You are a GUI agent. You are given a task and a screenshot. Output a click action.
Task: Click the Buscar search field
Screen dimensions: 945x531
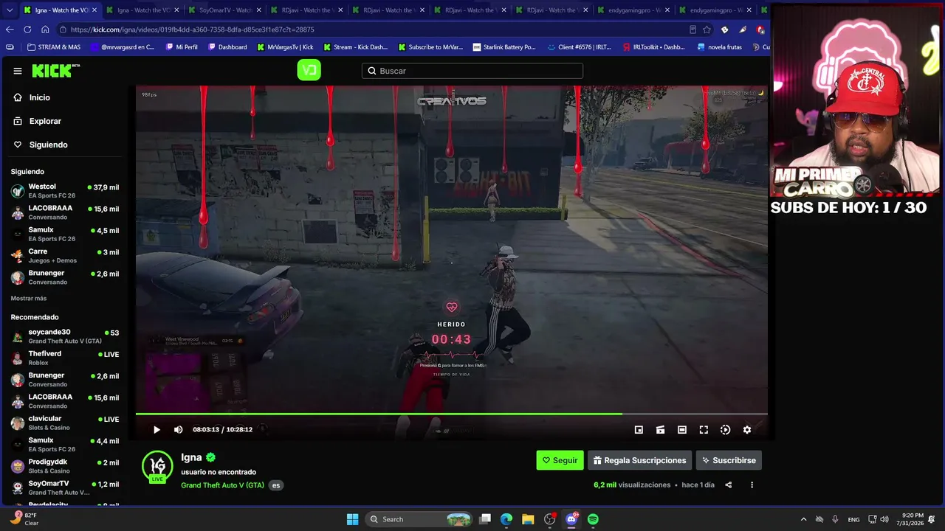[472, 71]
